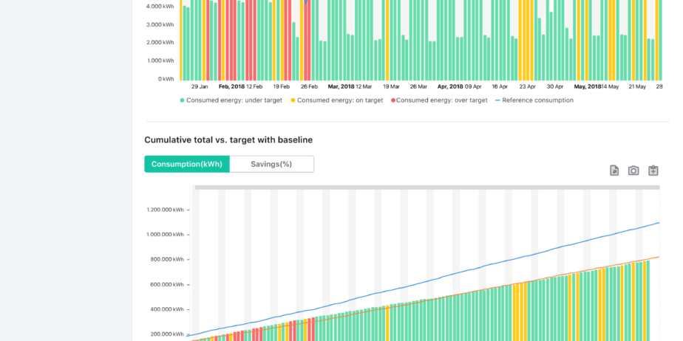
Task: Click the clipboard-plus icon above the cumulative chart
Action: [653, 170]
